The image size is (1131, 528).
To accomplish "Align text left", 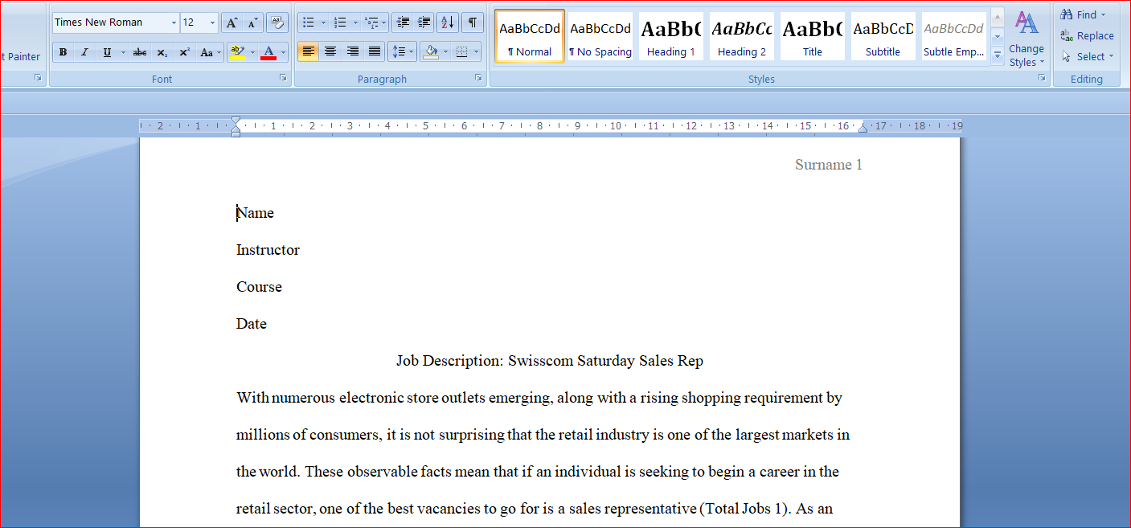I will [x=308, y=52].
